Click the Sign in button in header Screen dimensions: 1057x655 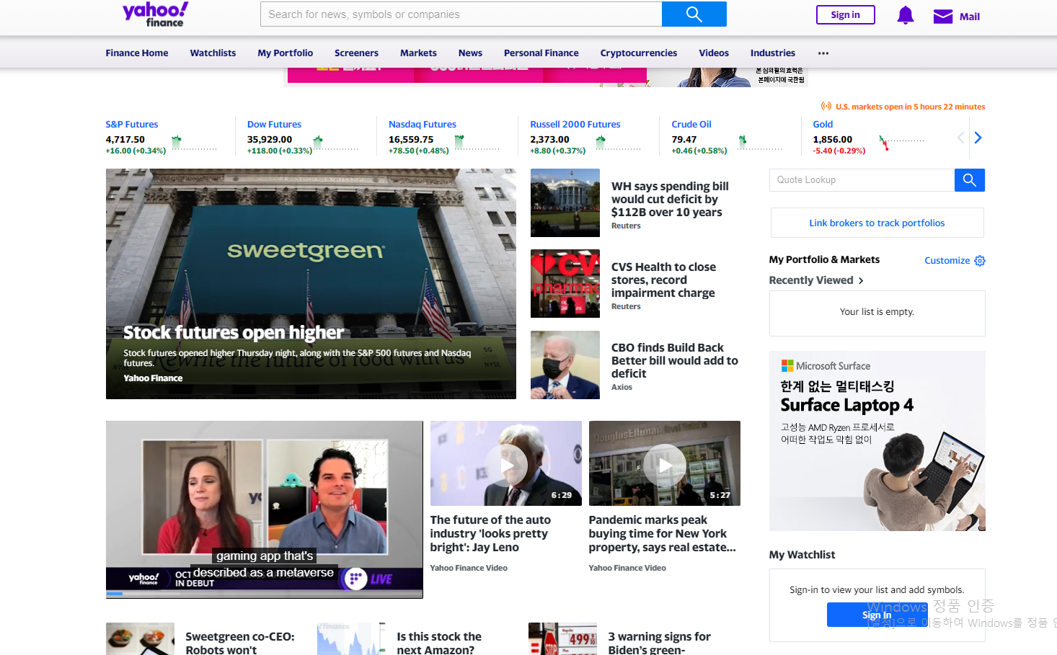pos(846,15)
